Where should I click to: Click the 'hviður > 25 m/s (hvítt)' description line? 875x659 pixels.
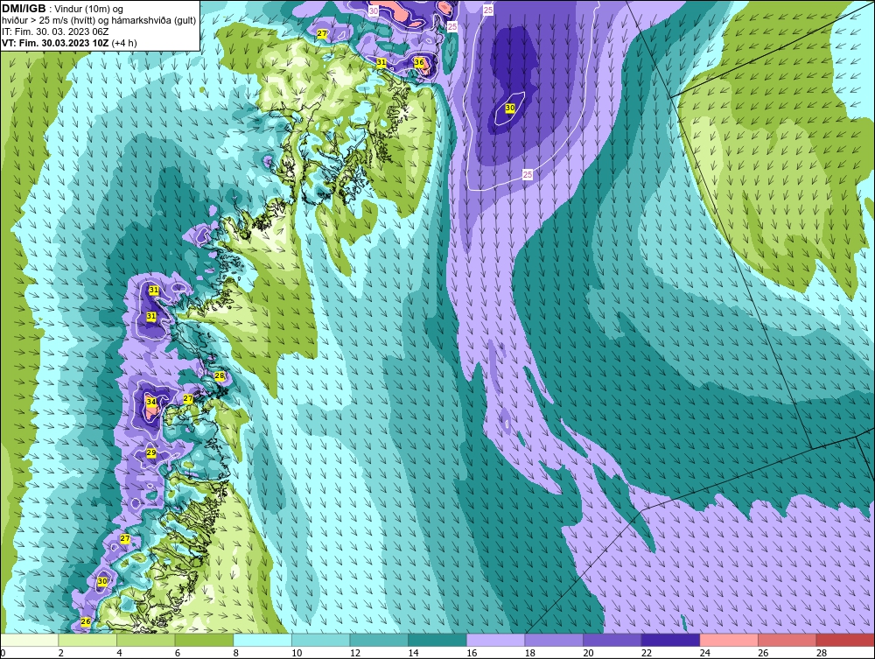coord(99,21)
